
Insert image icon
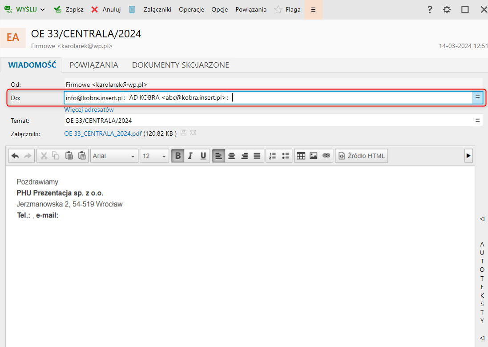pyautogui.click(x=314, y=156)
